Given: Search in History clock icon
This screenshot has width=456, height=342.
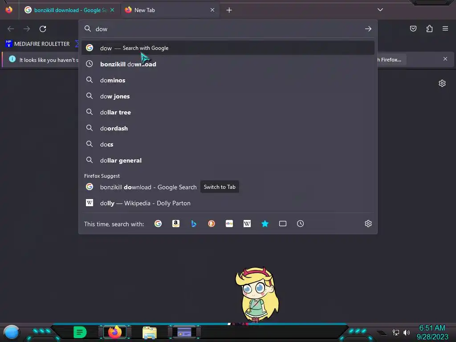Looking at the screenshot, I should [x=301, y=224].
